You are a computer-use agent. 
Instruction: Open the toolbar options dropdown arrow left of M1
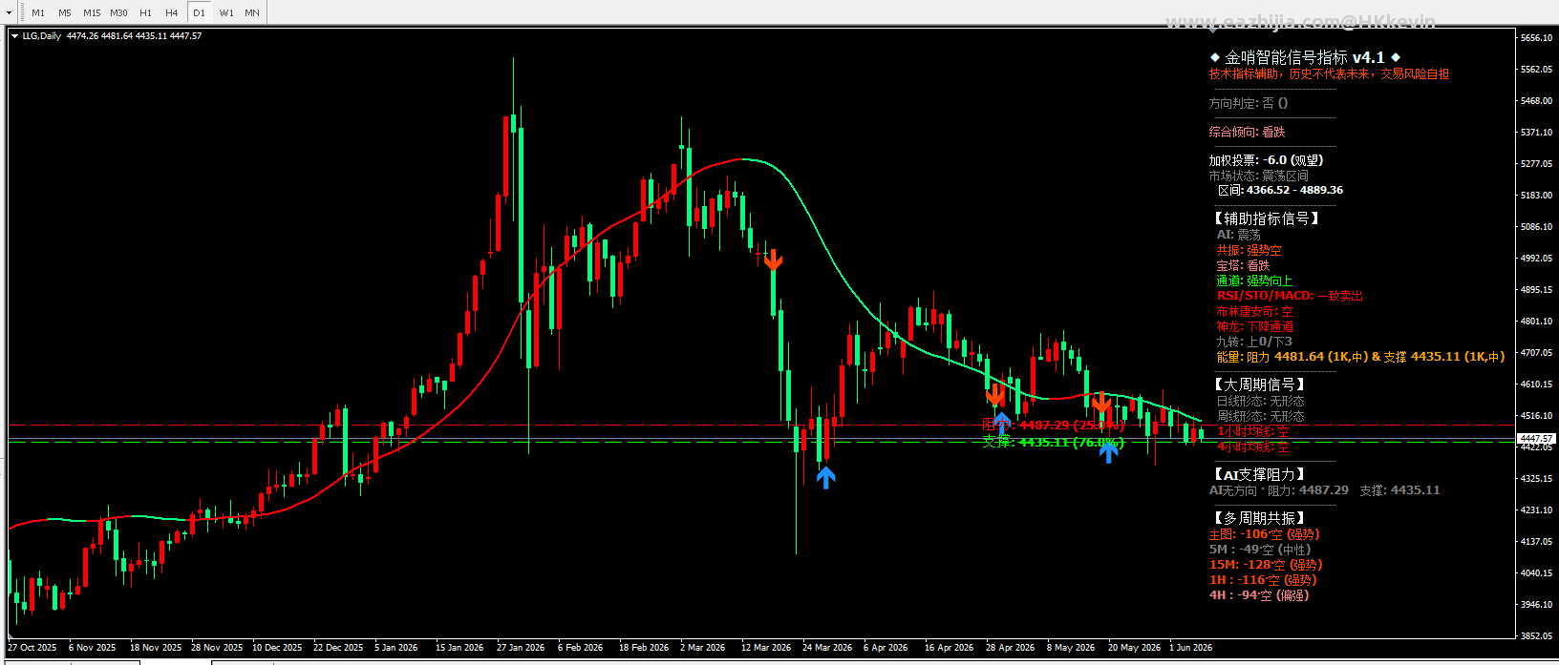tap(9, 12)
